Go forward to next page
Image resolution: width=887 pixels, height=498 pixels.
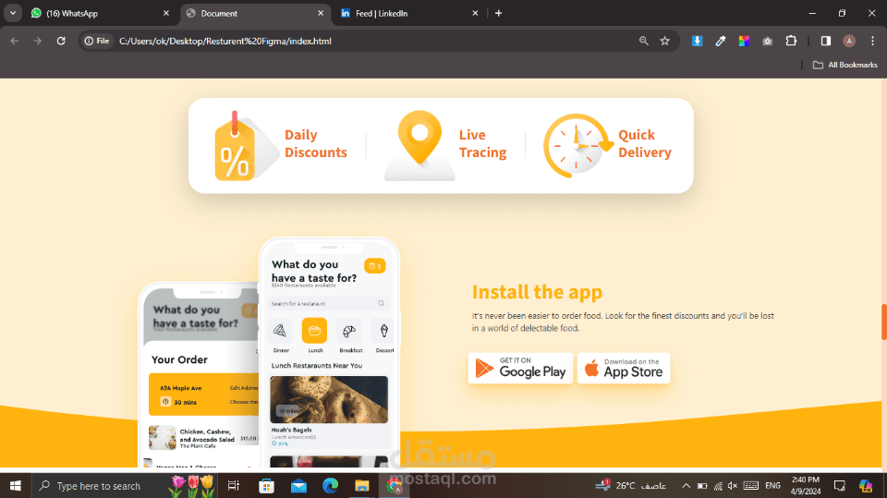click(37, 41)
